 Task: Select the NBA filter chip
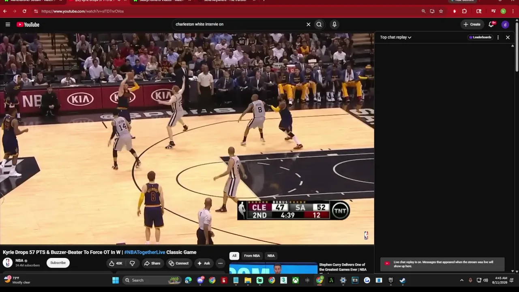coord(271,256)
